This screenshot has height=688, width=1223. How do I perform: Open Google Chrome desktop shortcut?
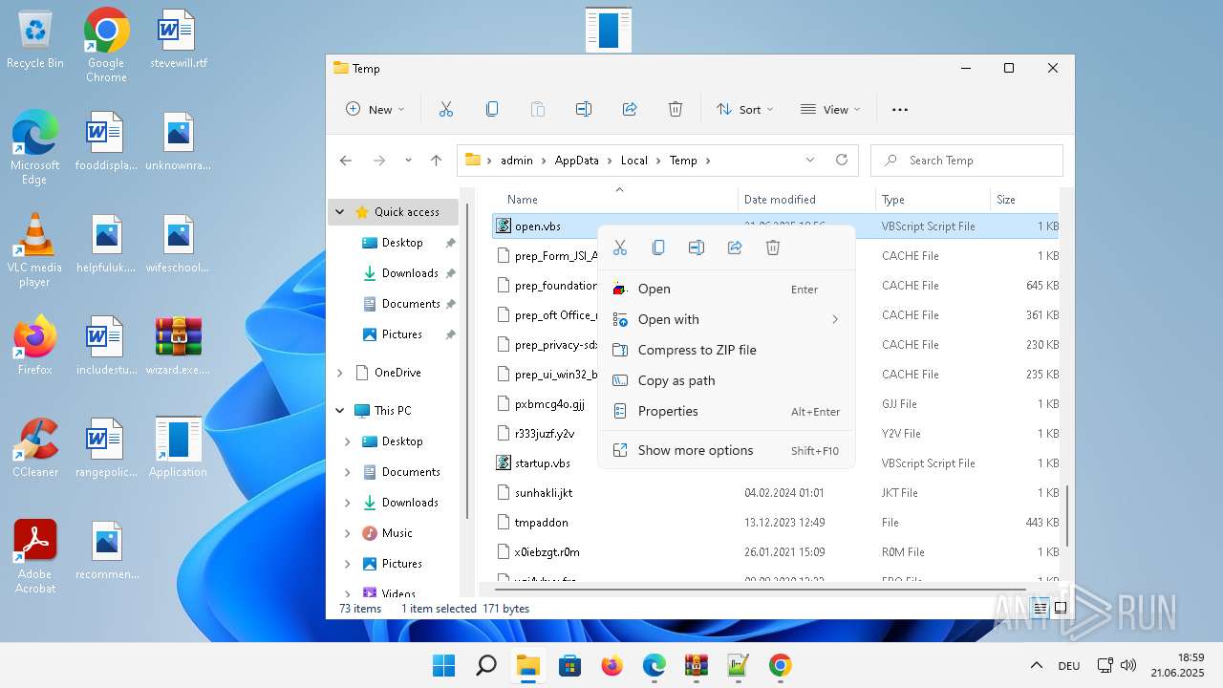[106, 45]
